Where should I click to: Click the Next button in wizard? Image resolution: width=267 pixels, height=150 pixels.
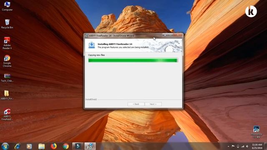[x=153, y=104]
